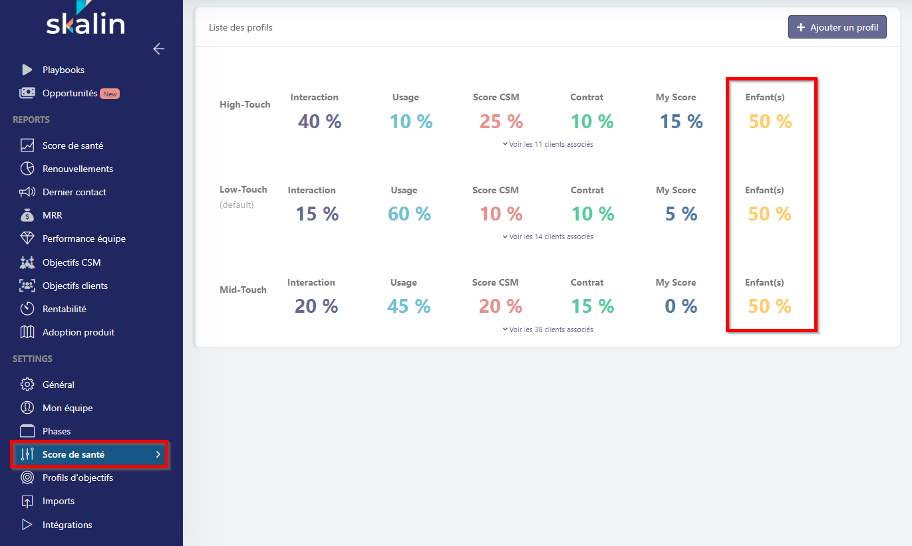Click the Opportunités money icon

tap(27, 93)
